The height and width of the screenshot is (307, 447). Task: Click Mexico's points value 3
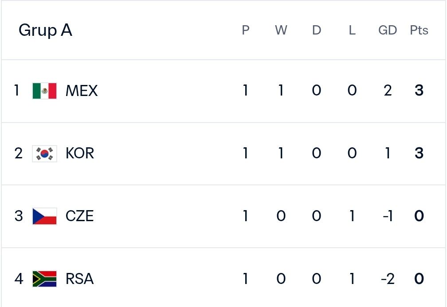tap(419, 91)
